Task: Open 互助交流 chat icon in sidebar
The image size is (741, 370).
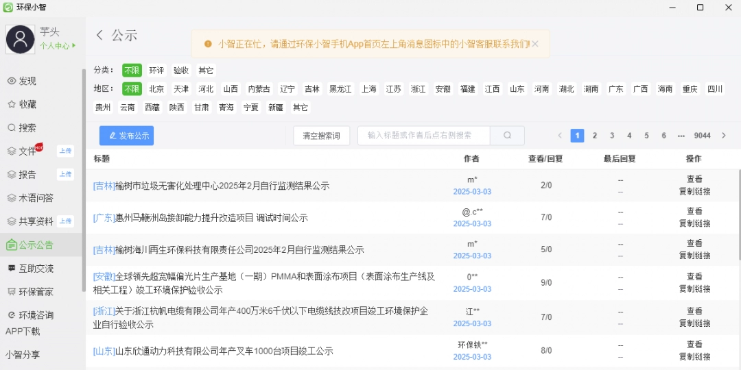Action: 12,268
